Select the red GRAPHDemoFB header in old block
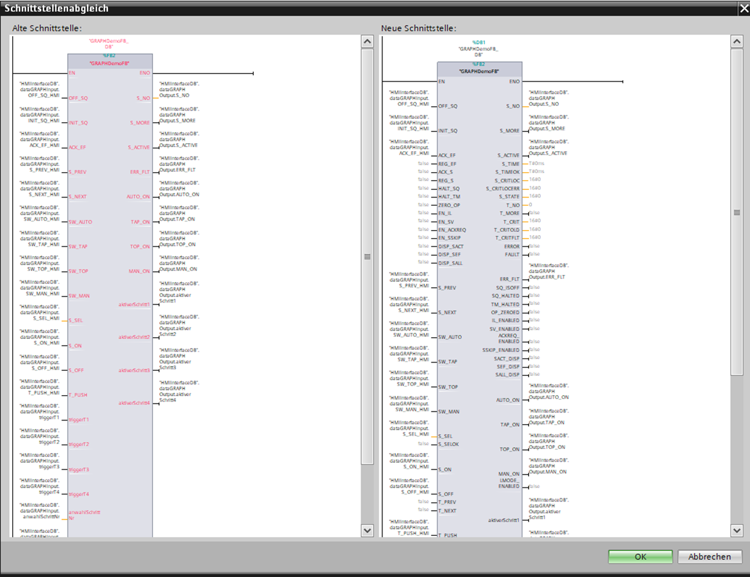This screenshot has width=750, height=577. [110, 63]
